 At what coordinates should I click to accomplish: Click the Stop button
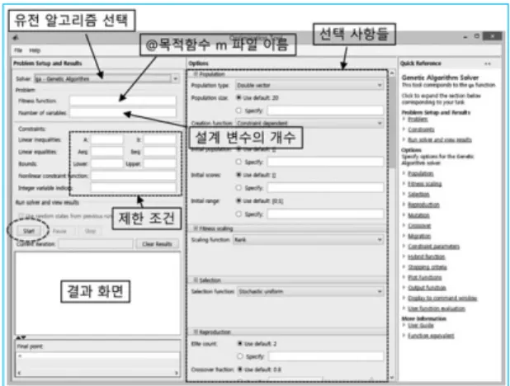[90, 231]
